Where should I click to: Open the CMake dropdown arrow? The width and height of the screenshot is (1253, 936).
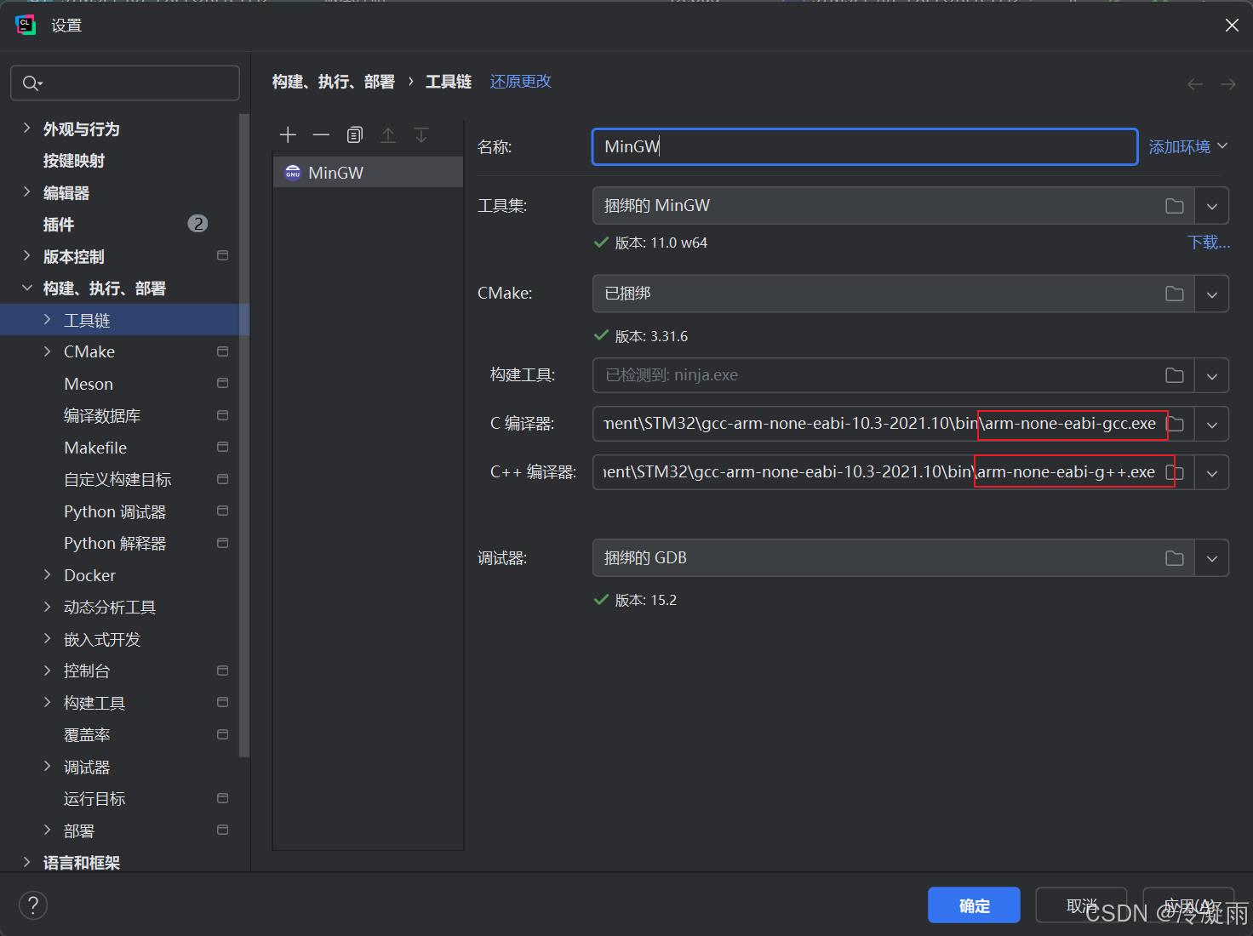(1212, 294)
